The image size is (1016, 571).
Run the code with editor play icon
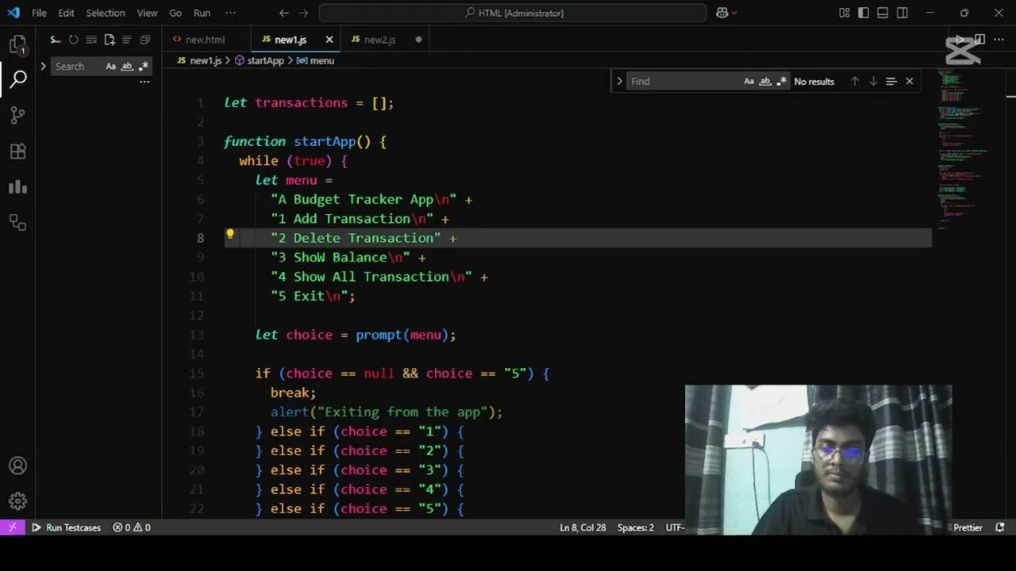[x=960, y=40]
